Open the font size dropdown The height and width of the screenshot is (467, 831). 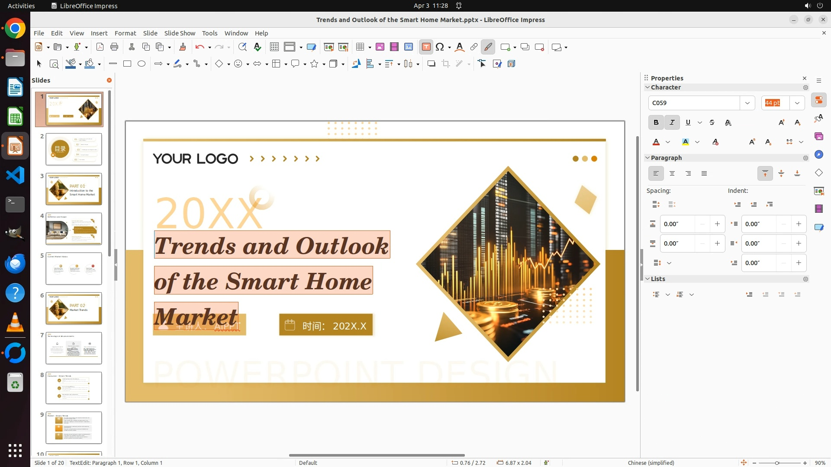click(x=797, y=103)
